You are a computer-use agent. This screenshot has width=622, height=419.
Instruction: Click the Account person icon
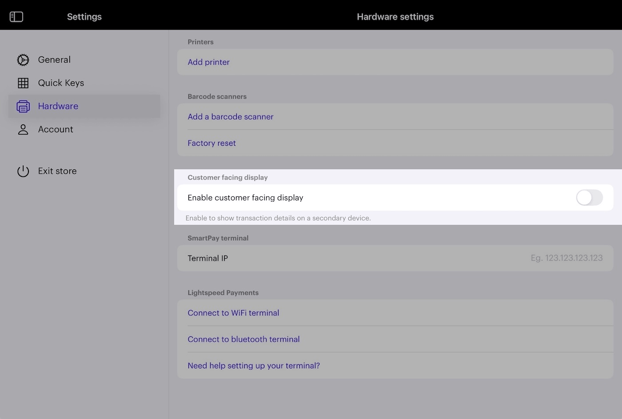coord(23,129)
